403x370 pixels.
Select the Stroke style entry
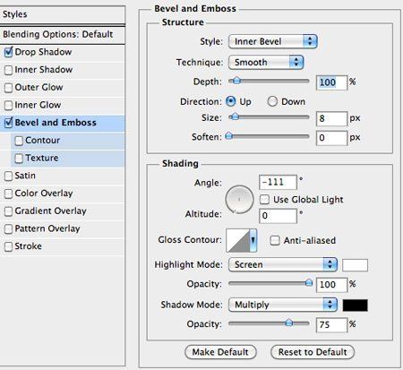click(63, 246)
